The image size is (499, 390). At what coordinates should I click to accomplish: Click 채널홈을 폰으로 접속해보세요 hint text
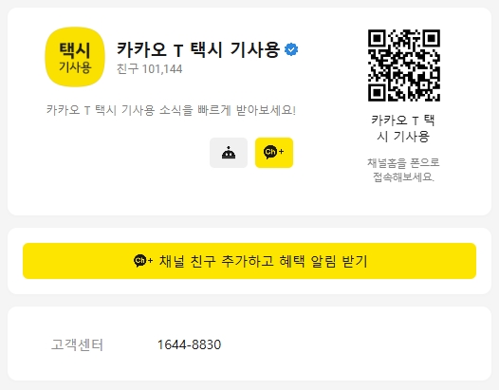(x=403, y=170)
